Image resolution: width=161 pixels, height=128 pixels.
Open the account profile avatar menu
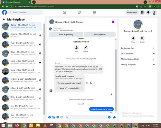pos(154,12)
